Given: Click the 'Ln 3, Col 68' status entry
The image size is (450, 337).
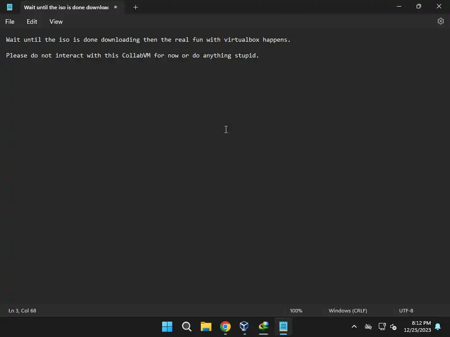Looking at the screenshot, I should click(22, 311).
